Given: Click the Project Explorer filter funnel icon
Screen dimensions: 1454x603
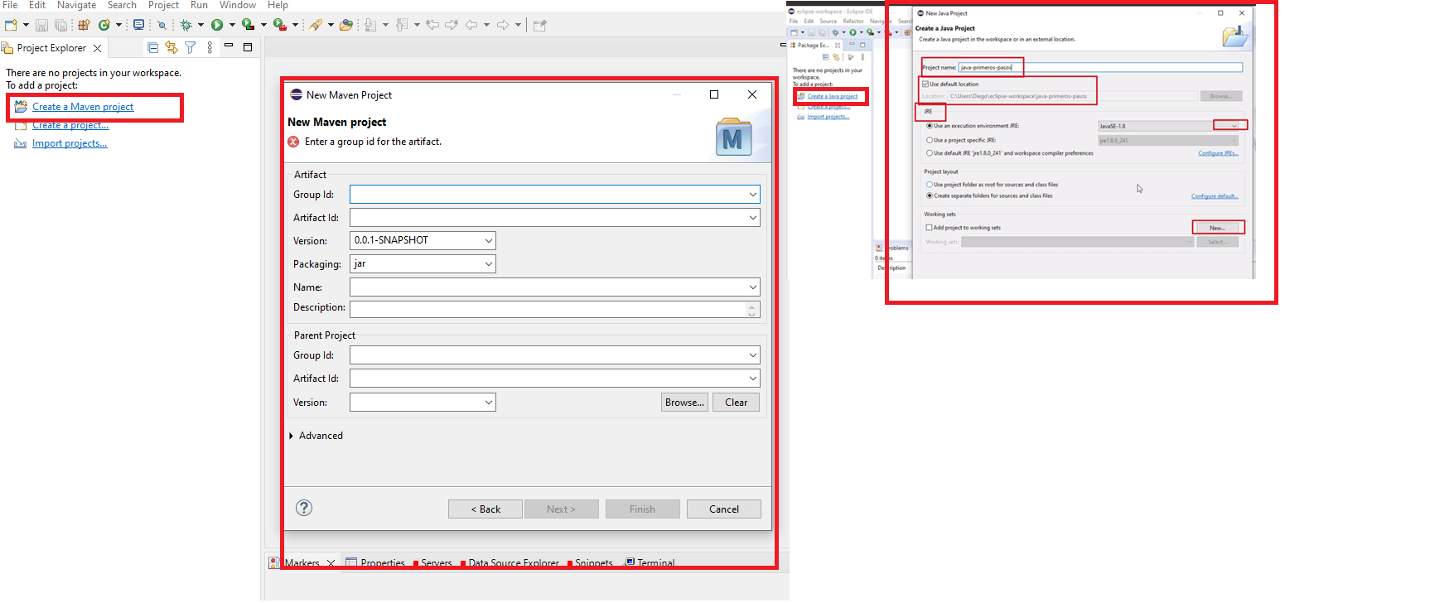Looking at the screenshot, I should (x=191, y=48).
